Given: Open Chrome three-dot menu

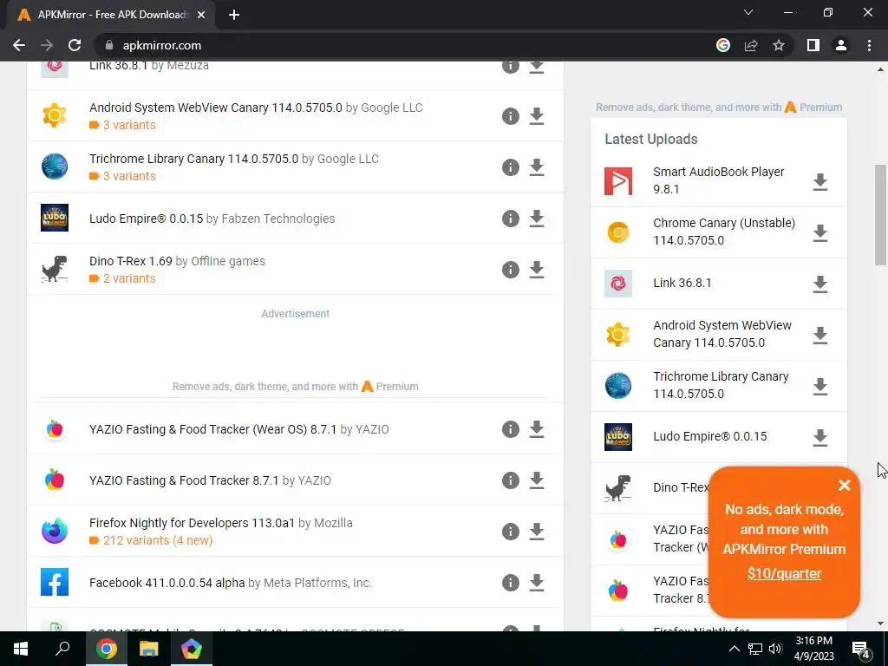Looking at the screenshot, I should point(869,45).
